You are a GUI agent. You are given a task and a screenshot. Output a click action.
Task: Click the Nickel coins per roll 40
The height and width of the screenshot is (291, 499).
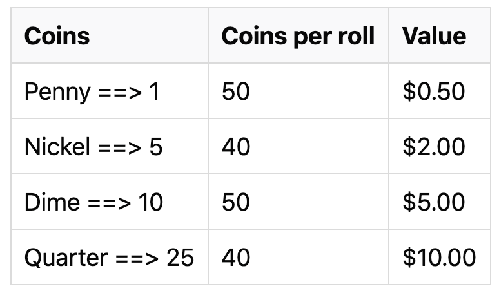coord(236,147)
